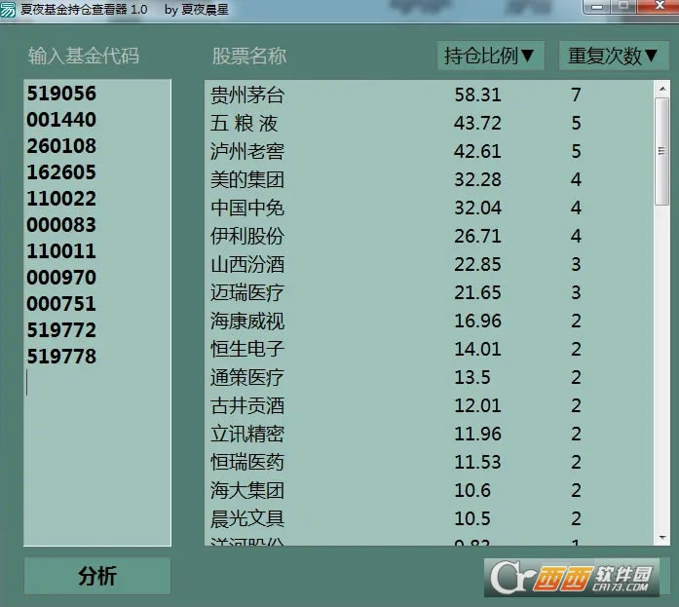Viewport: 679px width, 607px height.
Task: Sort by 持仓比例 dropdown button
Action: coord(490,56)
